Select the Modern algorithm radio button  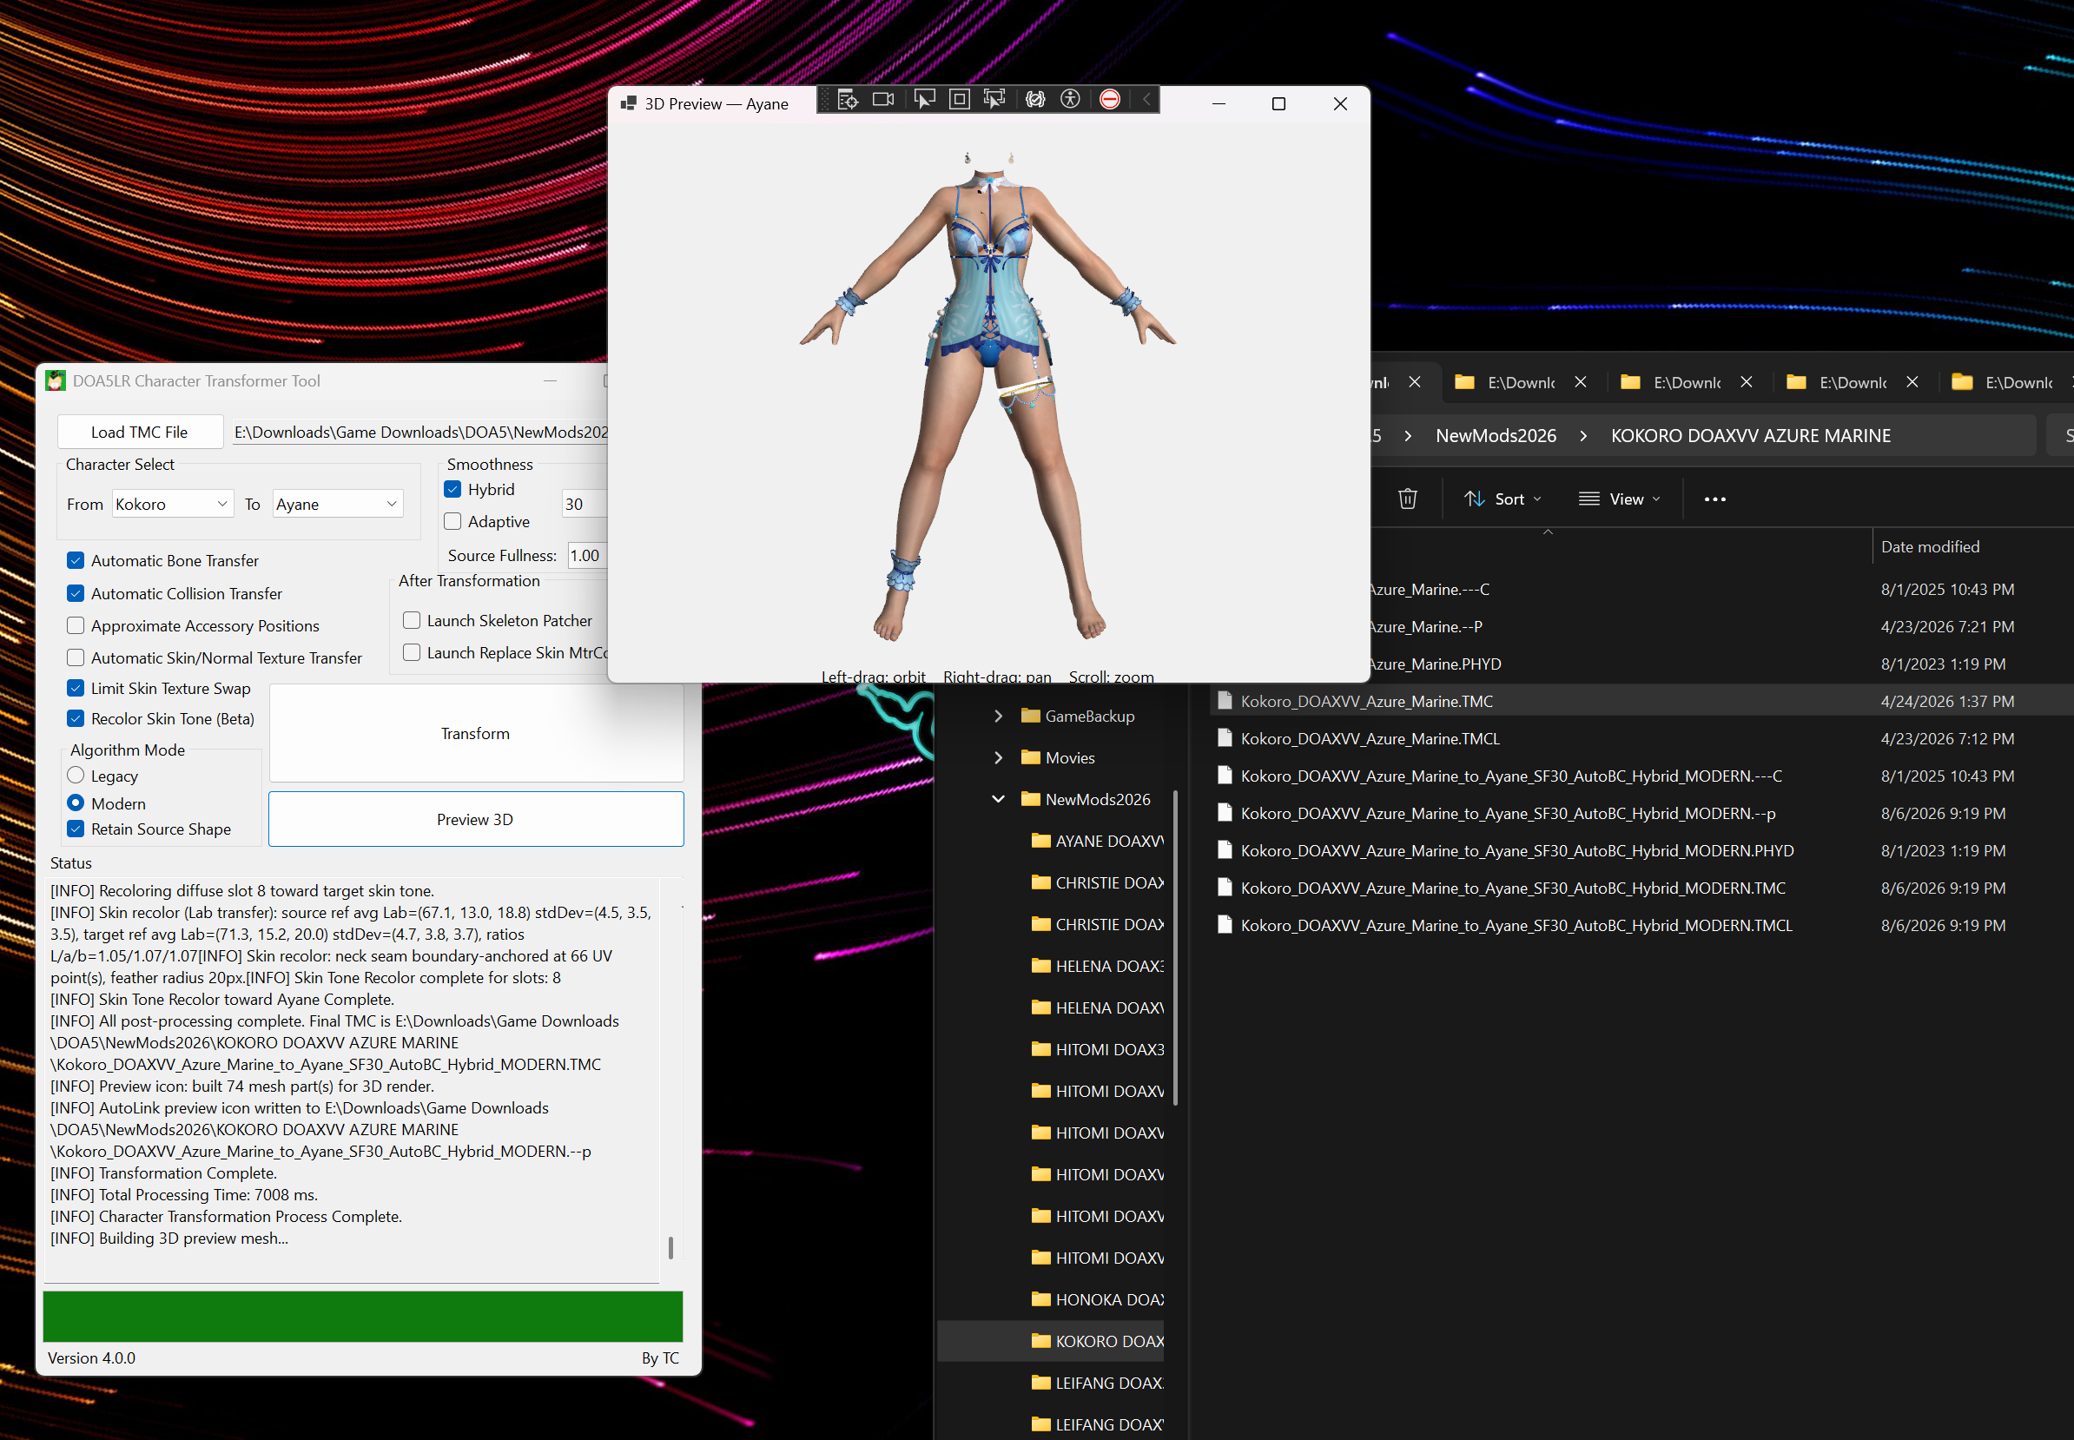click(x=76, y=803)
